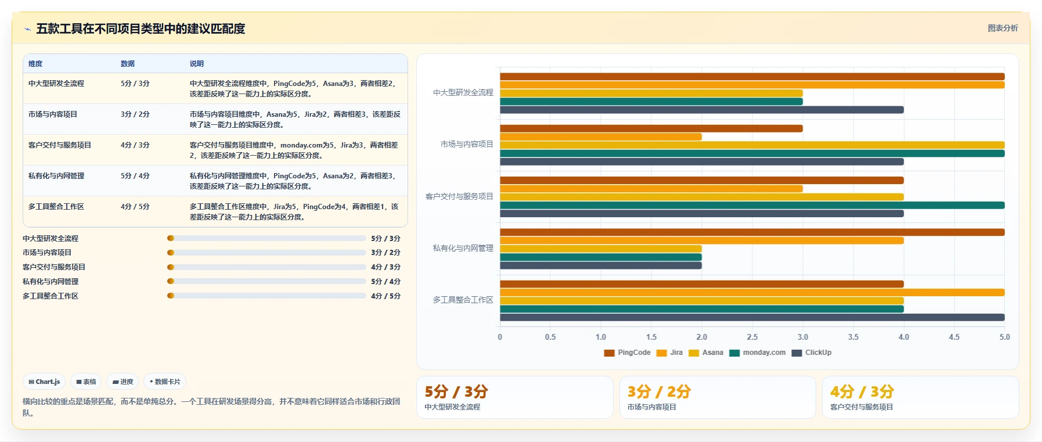This screenshot has width=1042, height=442.
Task: Click the 数据卡片 tag
Action: click(165, 382)
